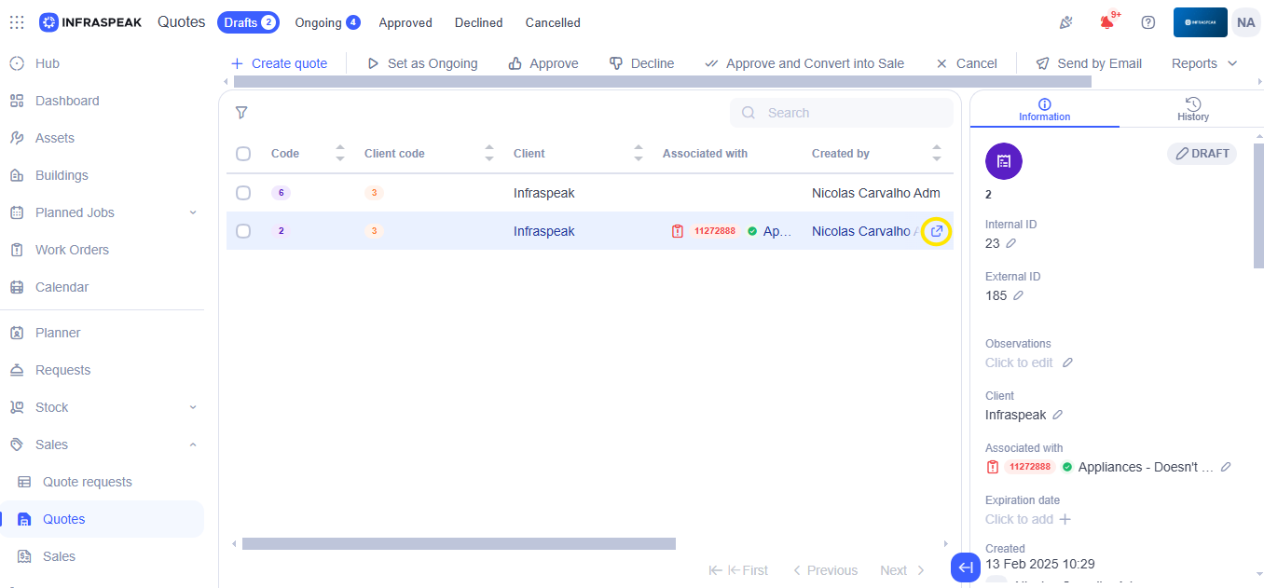Open the NA user avatar menu

1245,22
